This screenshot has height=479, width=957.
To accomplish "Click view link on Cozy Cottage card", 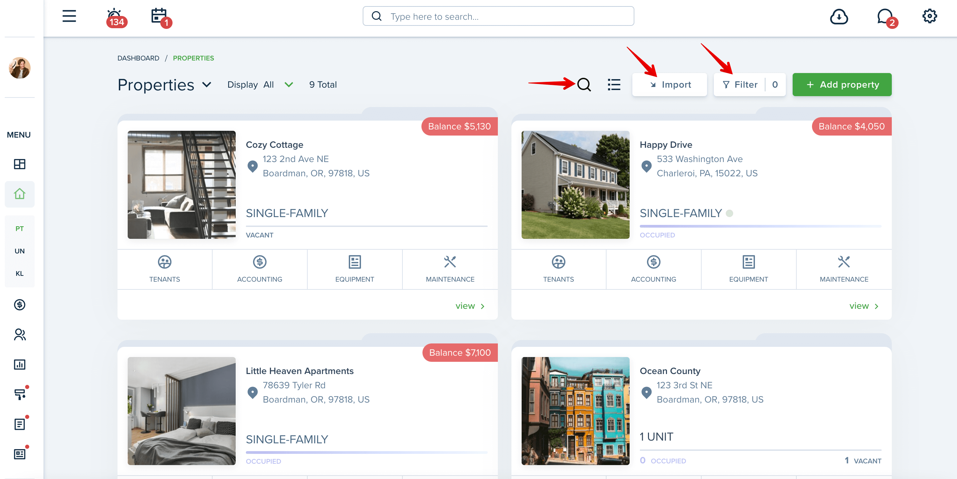I will [x=470, y=306].
